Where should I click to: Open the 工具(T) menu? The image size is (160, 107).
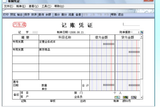coord(46,6)
